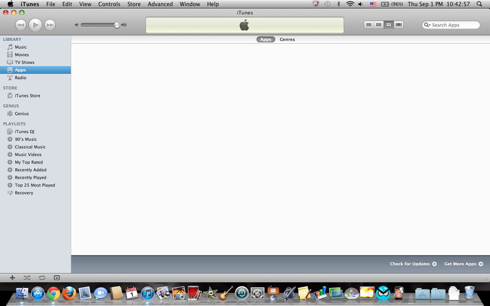Viewport: 490px width, 306px height.
Task: Launch Firefox from the Dock
Action: (x=69, y=293)
